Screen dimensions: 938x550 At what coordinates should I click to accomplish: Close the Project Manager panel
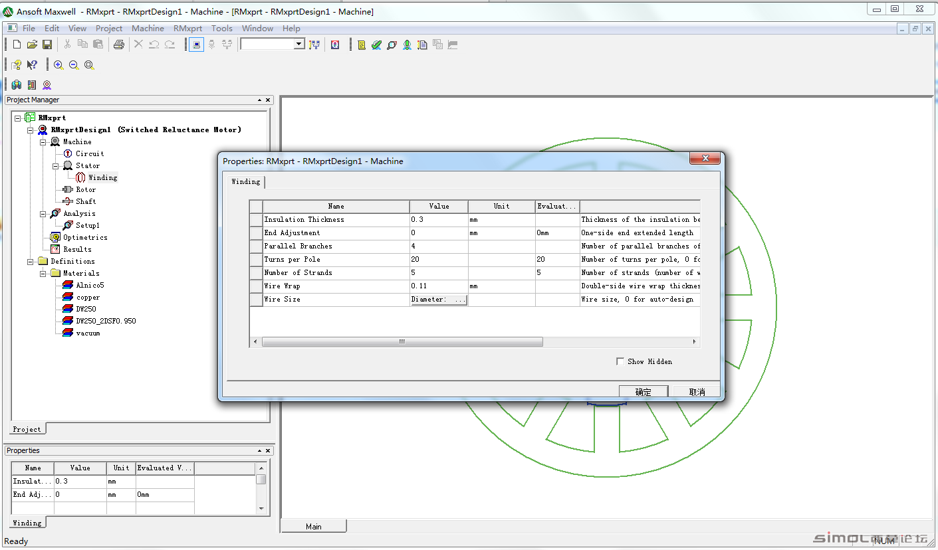click(x=268, y=100)
